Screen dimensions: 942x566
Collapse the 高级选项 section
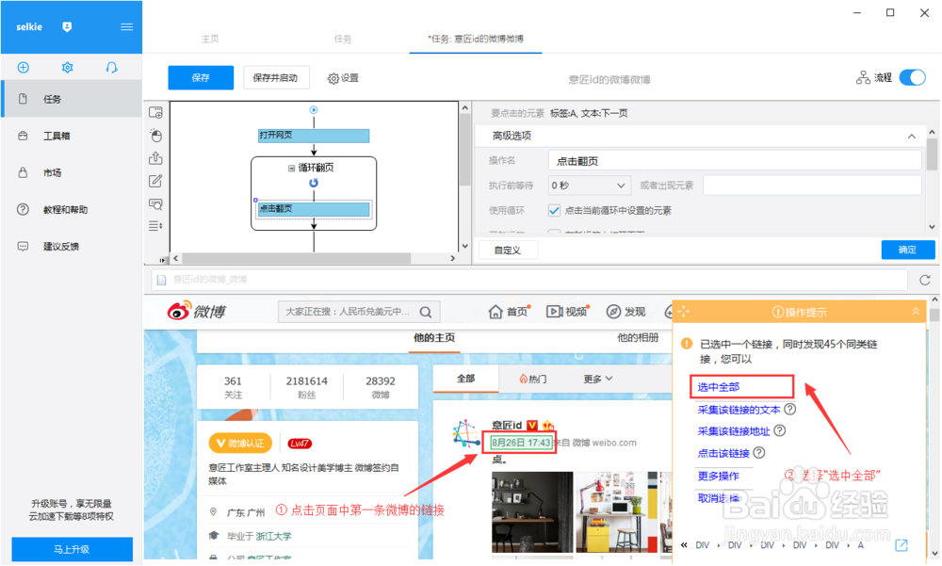(x=911, y=137)
